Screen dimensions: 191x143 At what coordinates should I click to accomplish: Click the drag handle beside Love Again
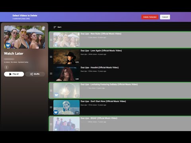pyautogui.click(x=51, y=57)
